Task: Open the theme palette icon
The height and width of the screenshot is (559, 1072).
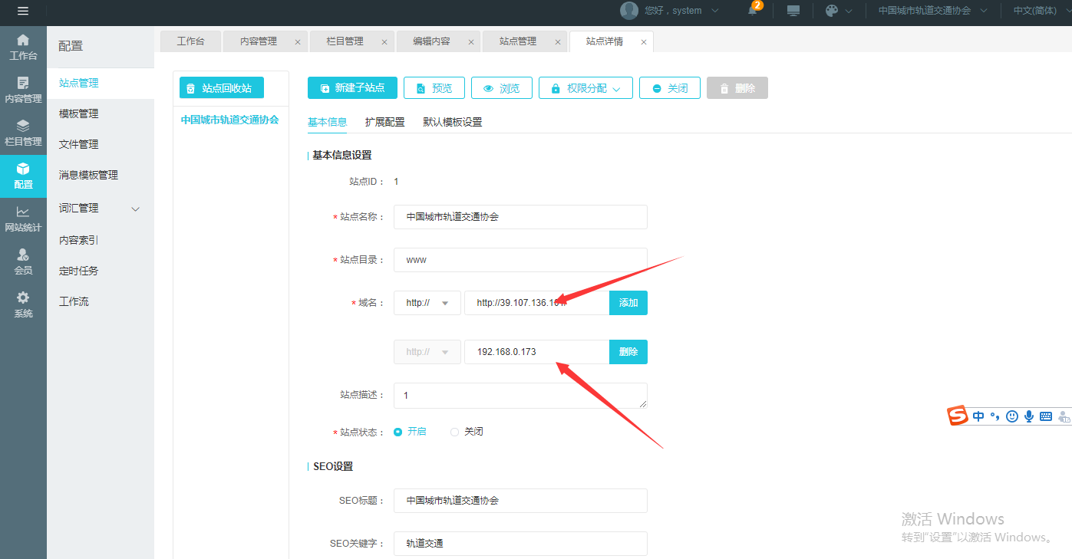Action: tap(832, 11)
